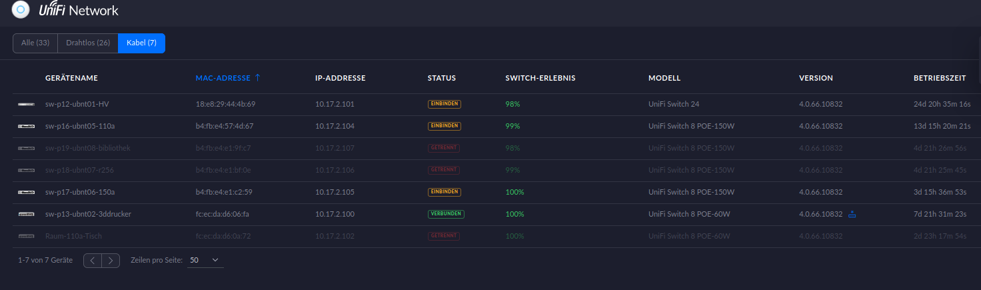
Task: Switch to the Alle (33) tab
Action: [35, 43]
